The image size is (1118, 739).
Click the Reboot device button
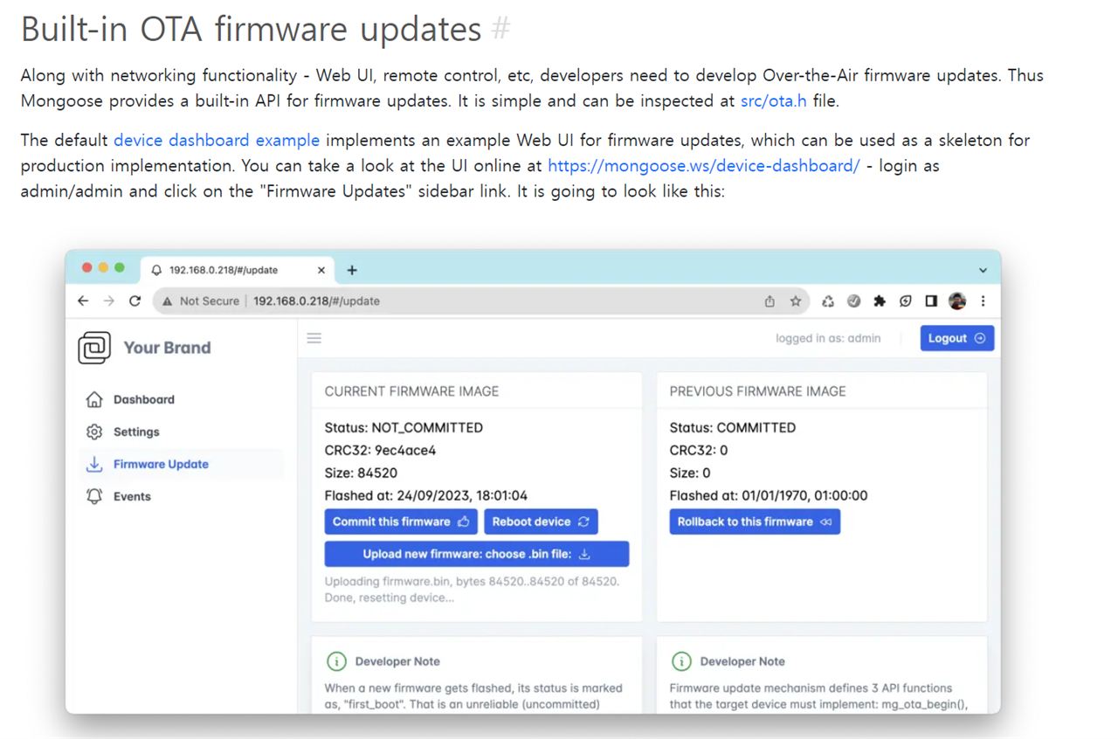pyautogui.click(x=541, y=521)
